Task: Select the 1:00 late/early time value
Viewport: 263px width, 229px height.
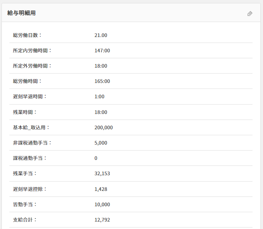Action: 99,96
